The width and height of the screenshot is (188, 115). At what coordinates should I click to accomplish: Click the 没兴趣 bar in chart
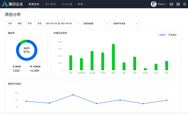tap(92, 61)
